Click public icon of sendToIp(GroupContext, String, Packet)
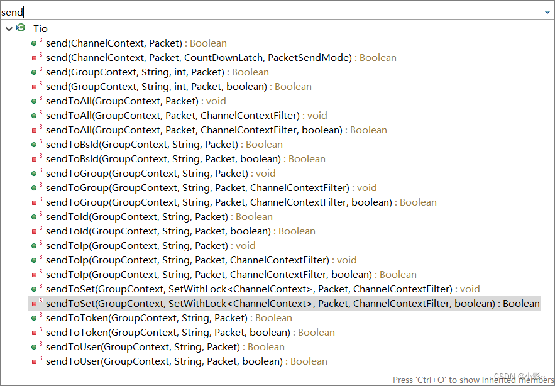Image resolution: width=555 pixels, height=386 pixels. click(34, 246)
